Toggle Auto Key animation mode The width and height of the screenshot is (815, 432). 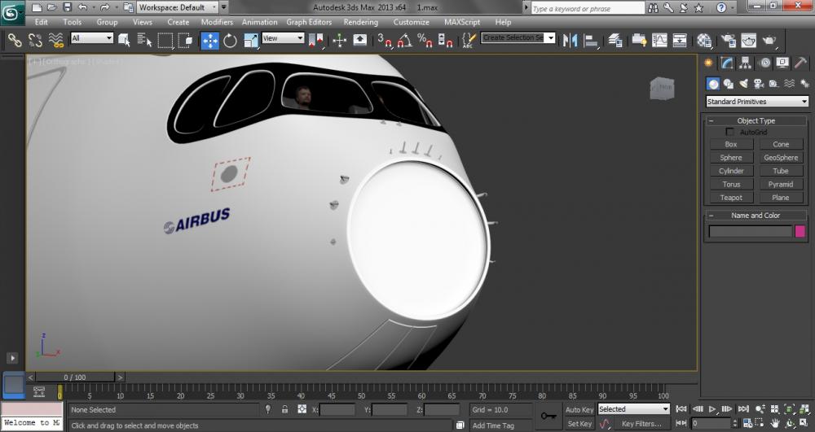[579, 409]
